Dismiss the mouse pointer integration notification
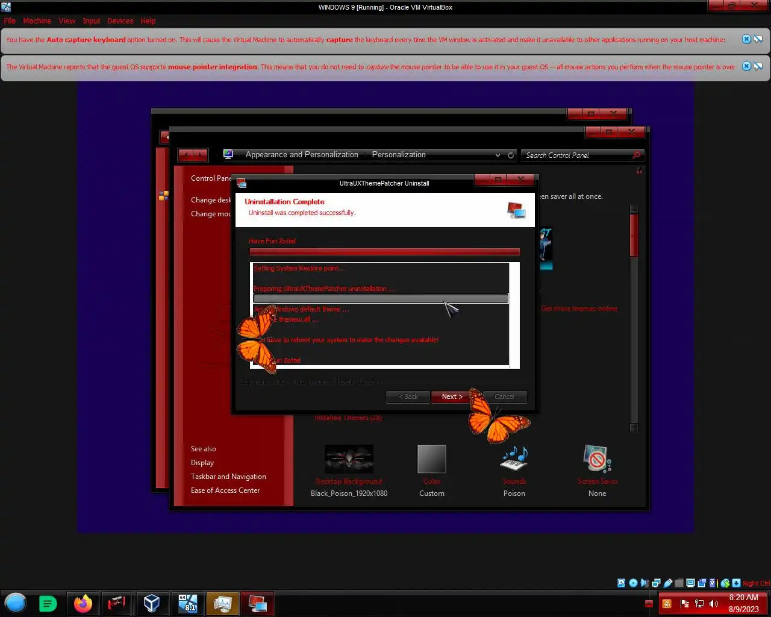 click(x=746, y=66)
